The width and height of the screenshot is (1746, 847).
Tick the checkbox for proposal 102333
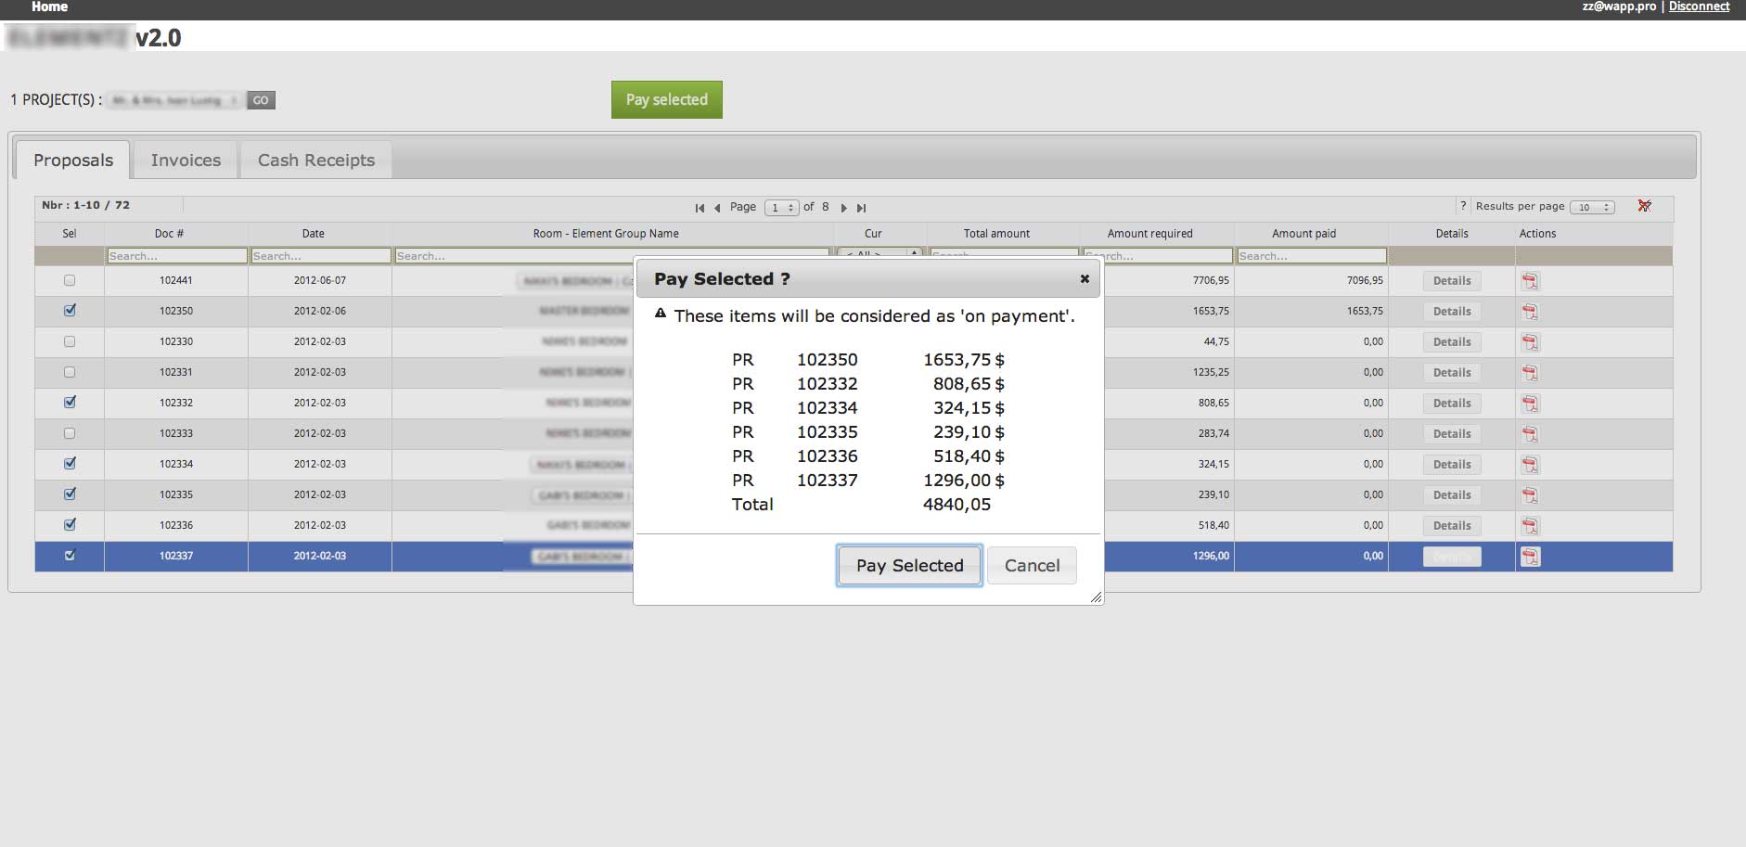[70, 433]
